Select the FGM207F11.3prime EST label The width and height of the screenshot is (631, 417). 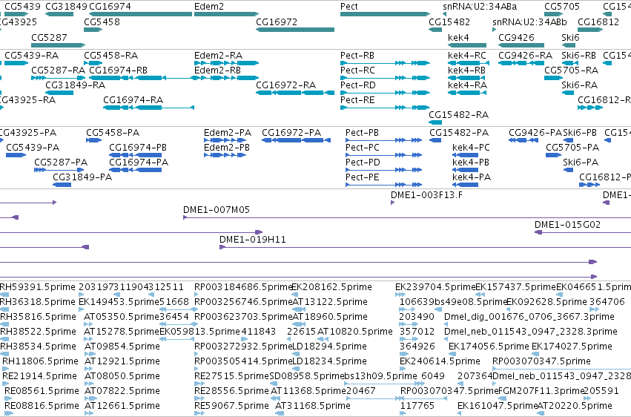(x=541, y=391)
